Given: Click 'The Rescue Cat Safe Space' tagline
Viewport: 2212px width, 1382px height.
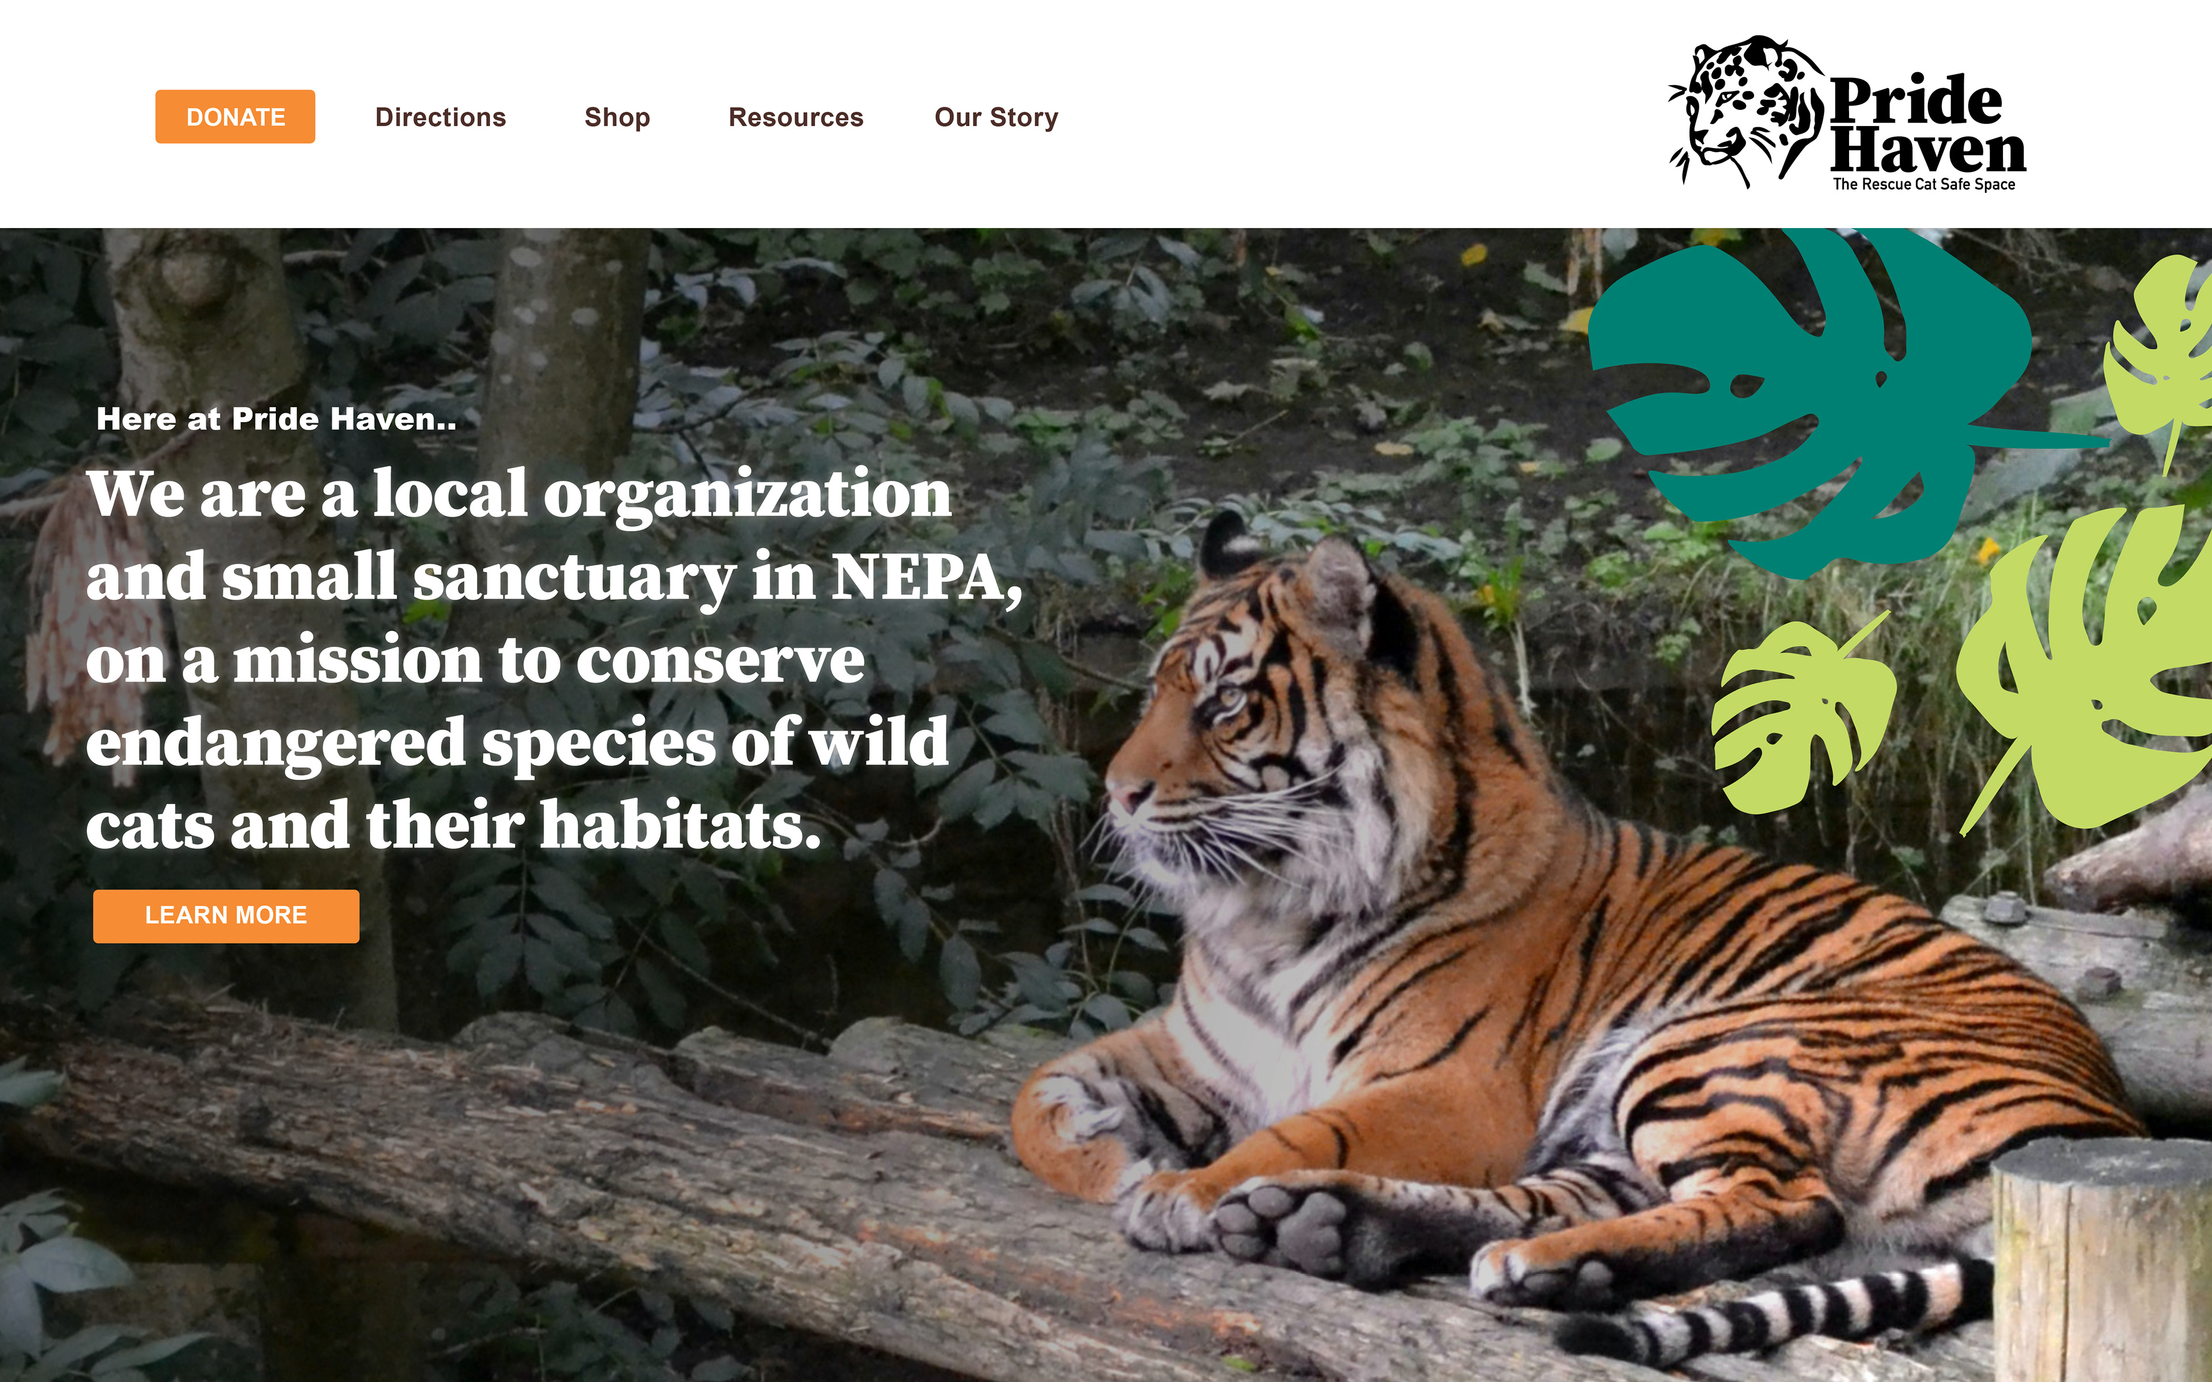Looking at the screenshot, I should point(1923,184).
